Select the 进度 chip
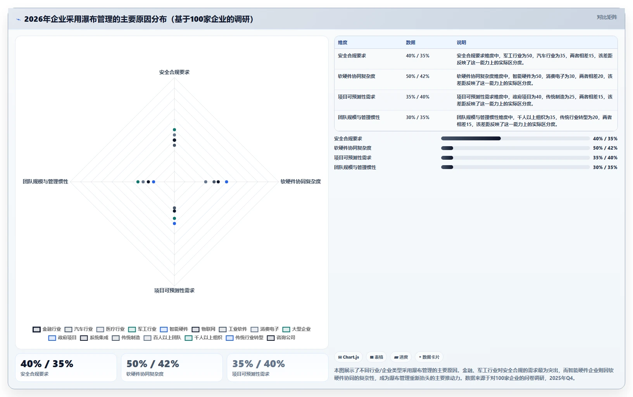The height and width of the screenshot is (397, 633). click(401, 357)
